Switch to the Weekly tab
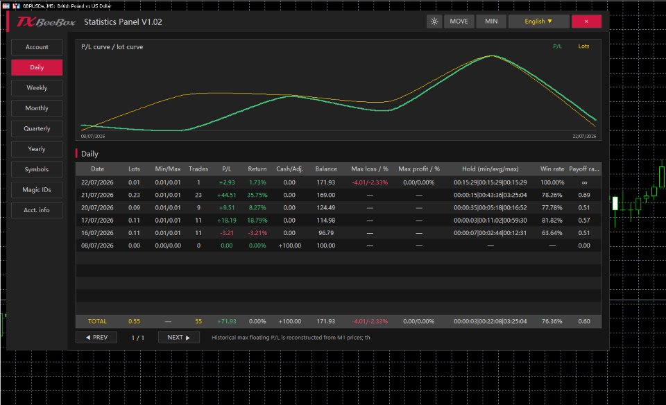Image resolution: width=666 pixels, height=405 pixels. (37, 88)
